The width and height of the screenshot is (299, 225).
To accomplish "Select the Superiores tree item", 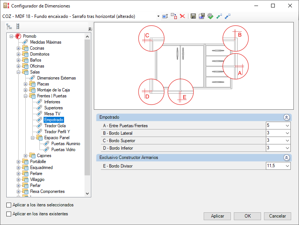I will point(53,108).
